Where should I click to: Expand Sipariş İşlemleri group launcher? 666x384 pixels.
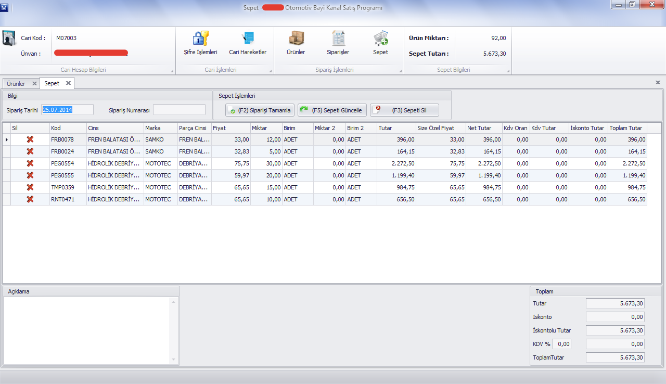point(400,71)
